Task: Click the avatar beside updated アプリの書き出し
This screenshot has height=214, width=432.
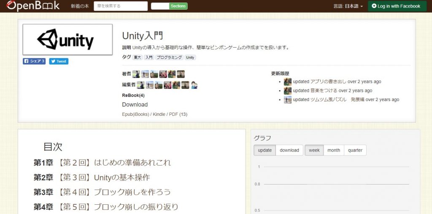Action: tap(288, 82)
